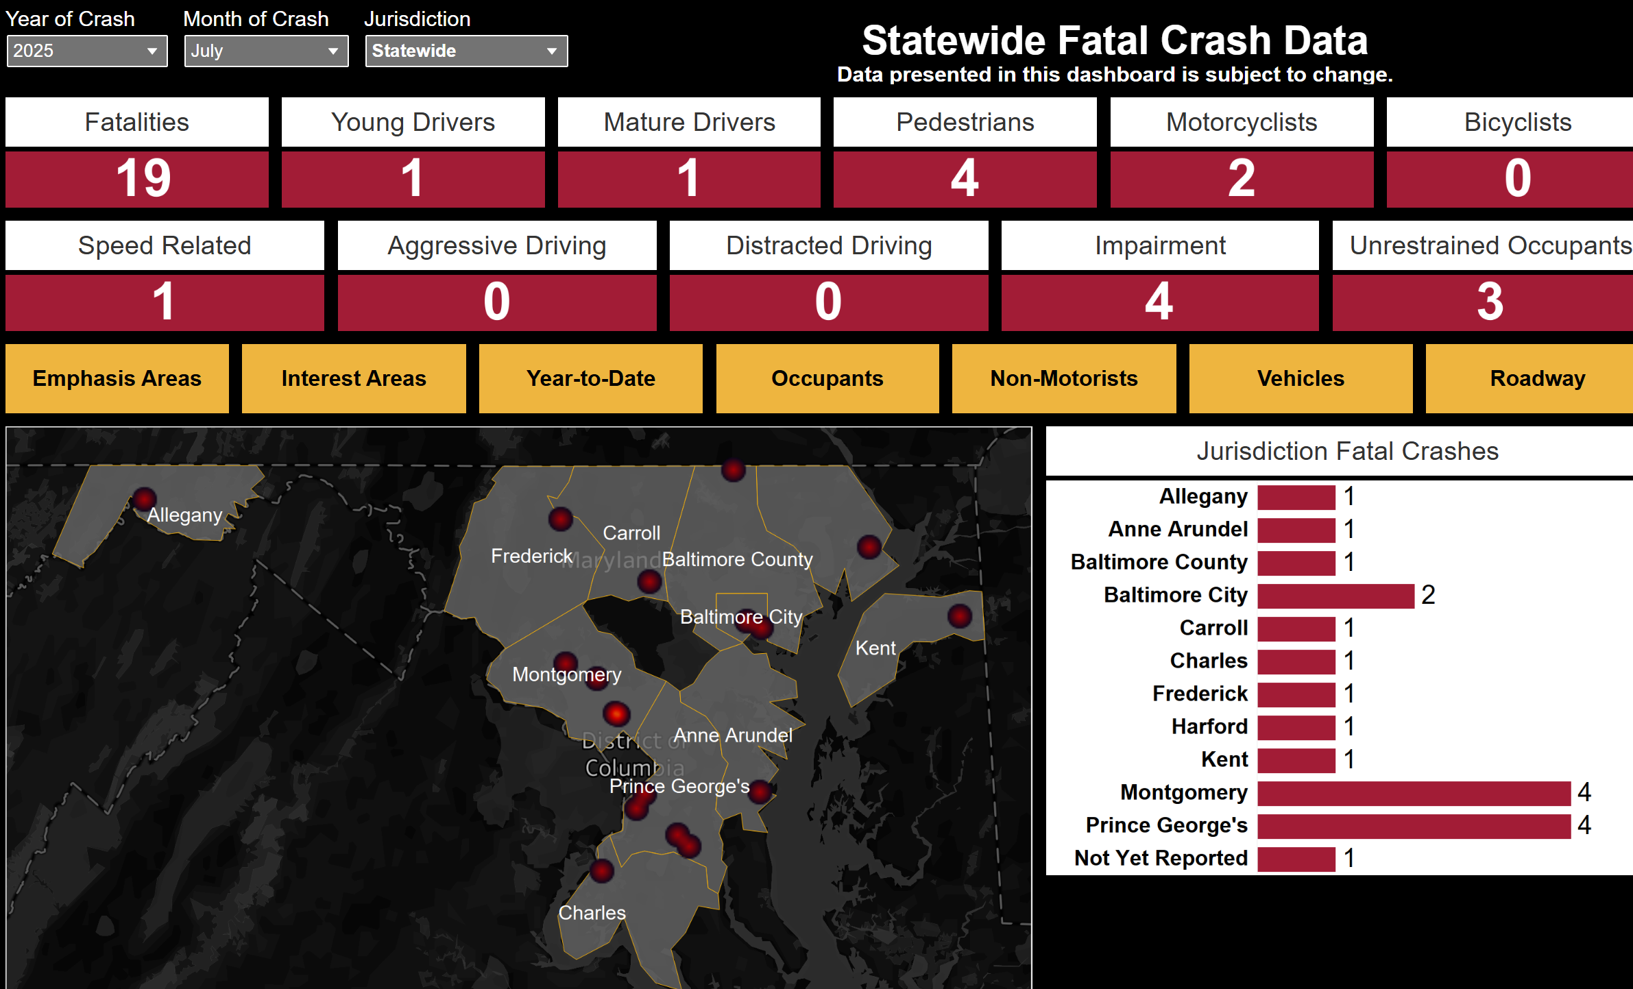Select the Charles county crash marker

tap(602, 870)
